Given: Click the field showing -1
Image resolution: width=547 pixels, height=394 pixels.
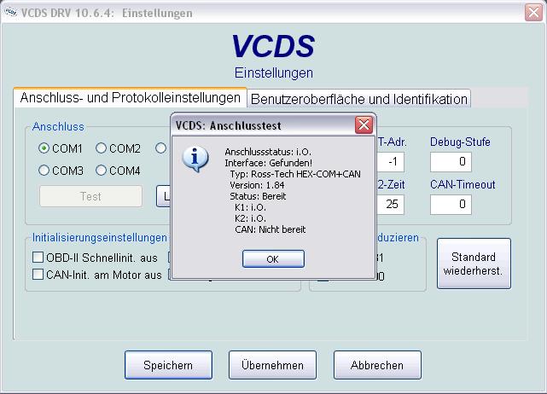Looking at the screenshot, I should pyautogui.click(x=390, y=162).
